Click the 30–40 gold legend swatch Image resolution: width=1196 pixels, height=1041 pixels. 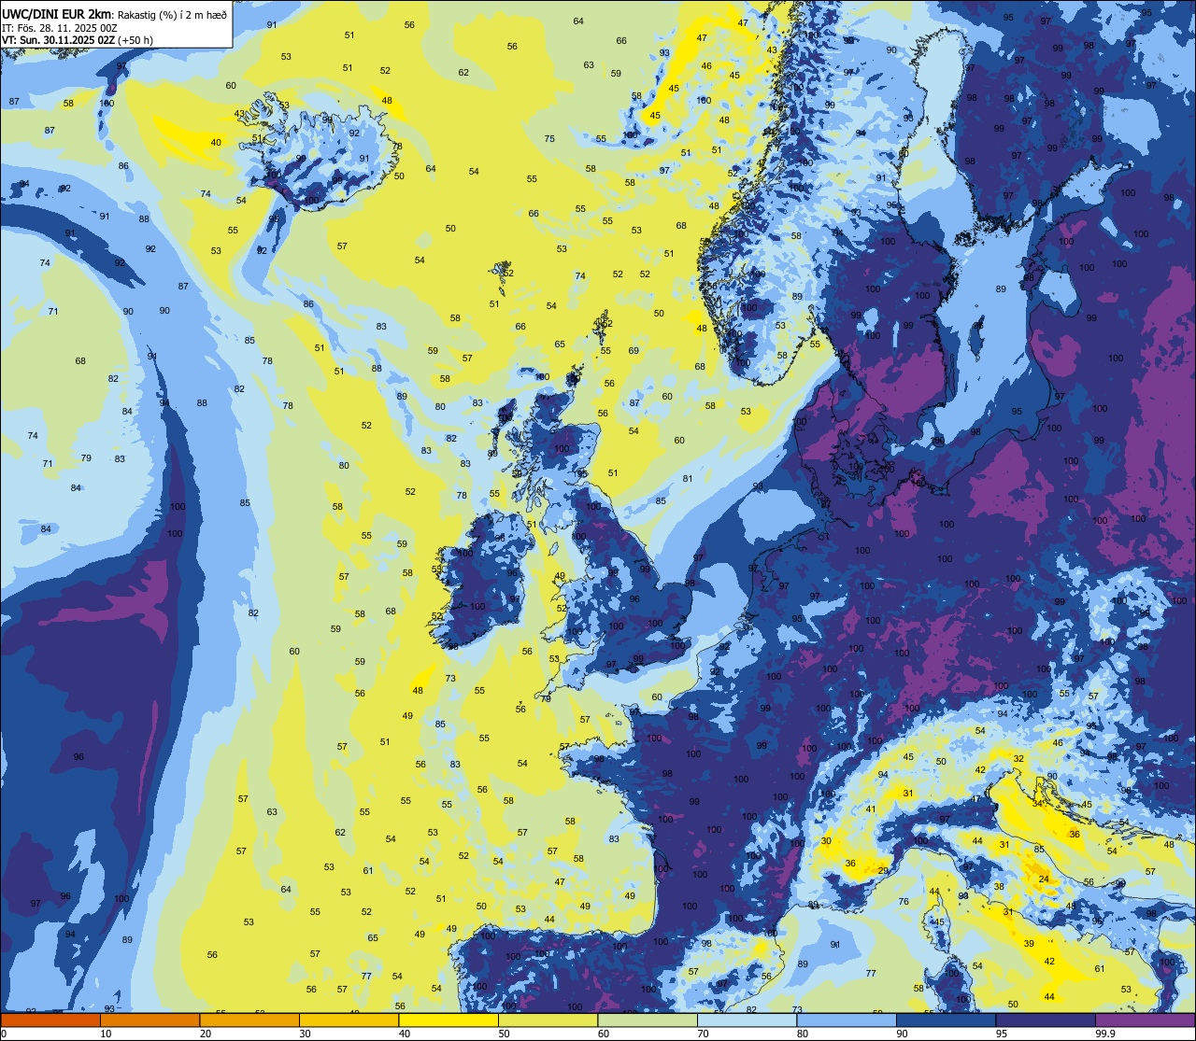coord(349,1020)
